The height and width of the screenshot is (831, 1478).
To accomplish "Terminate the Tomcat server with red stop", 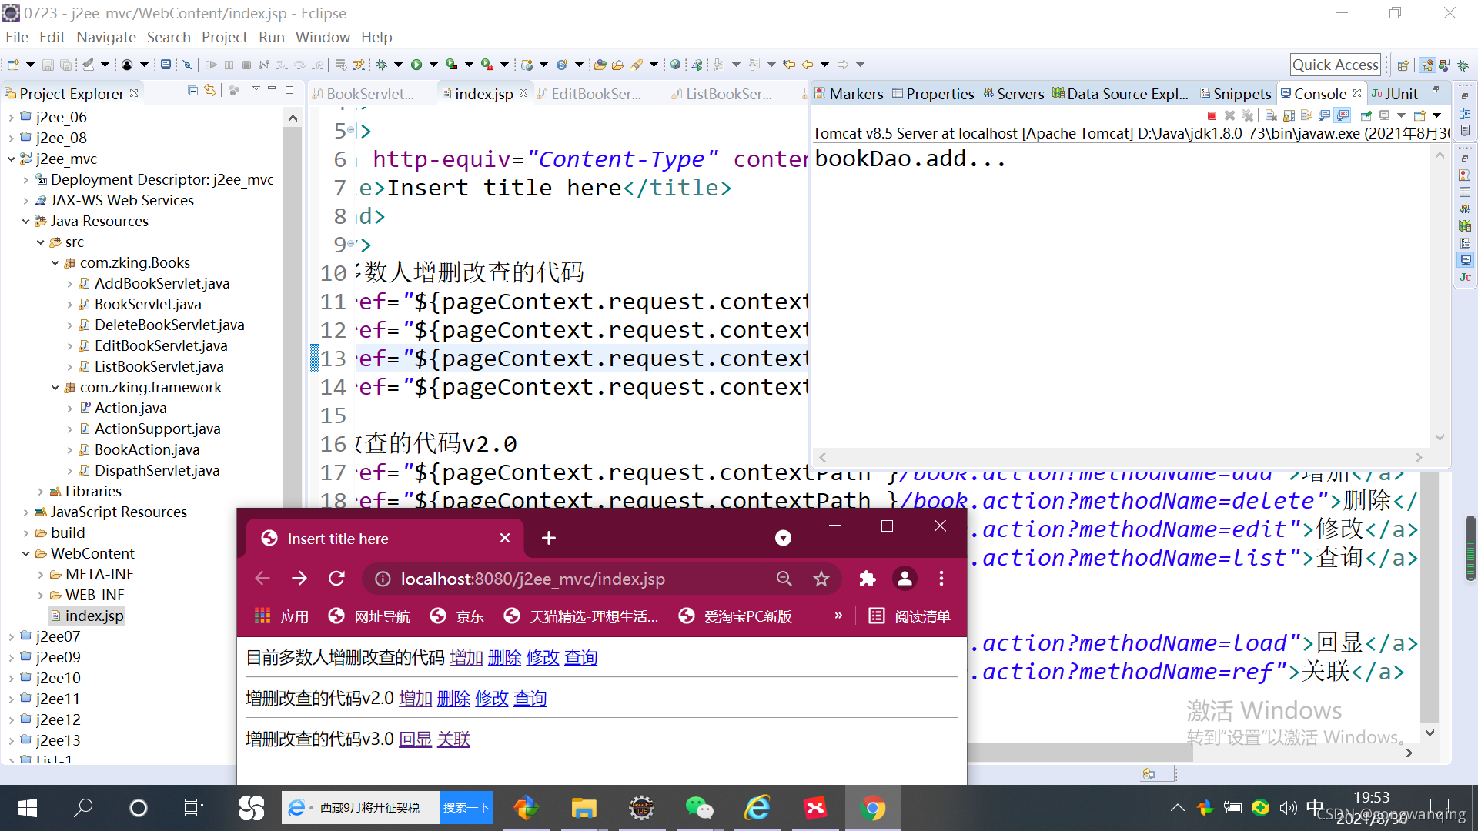I will coord(1212,115).
